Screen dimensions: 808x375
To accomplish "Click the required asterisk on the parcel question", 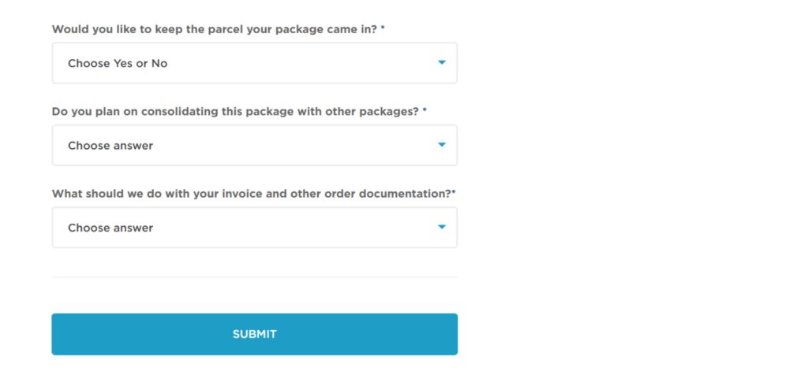I will click(x=383, y=28).
